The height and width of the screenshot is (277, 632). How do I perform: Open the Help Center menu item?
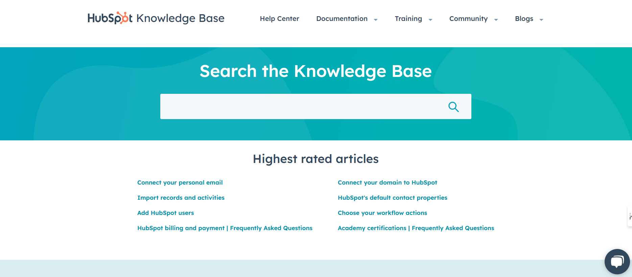tap(279, 19)
